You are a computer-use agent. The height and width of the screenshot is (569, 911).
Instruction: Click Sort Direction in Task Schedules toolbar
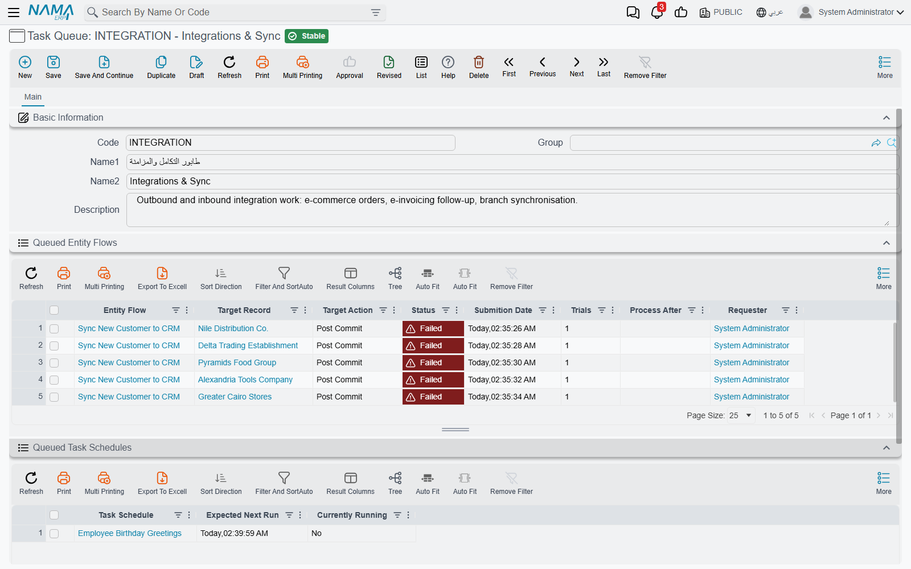[221, 478]
